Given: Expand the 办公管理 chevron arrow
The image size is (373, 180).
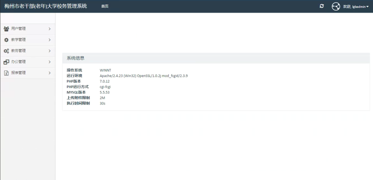Looking at the screenshot, I should click(x=49, y=62).
